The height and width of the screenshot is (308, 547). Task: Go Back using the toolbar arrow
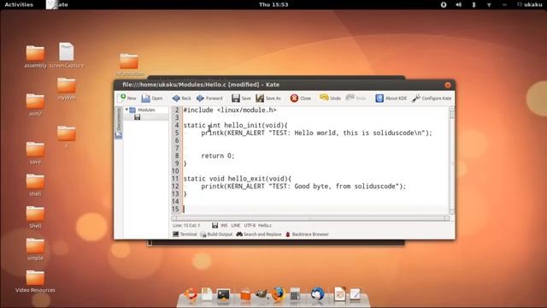pos(182,98)
